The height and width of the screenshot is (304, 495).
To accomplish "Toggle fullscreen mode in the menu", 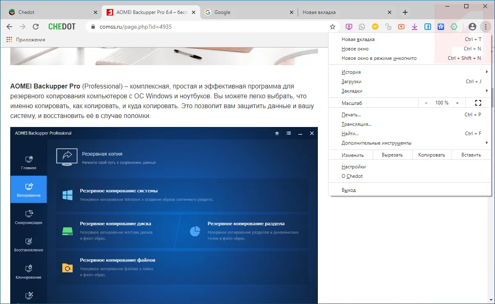I will tap(478, 103).
